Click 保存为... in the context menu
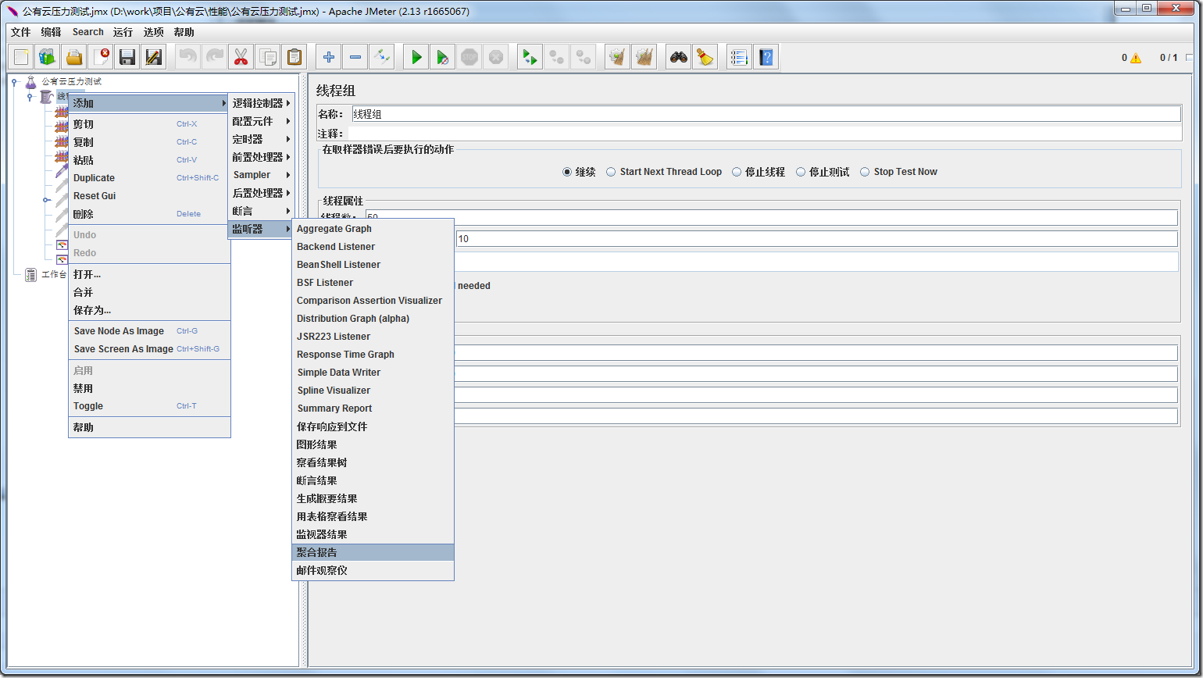Viewport: 1203px width, 678px height. (x=149, y=310)
